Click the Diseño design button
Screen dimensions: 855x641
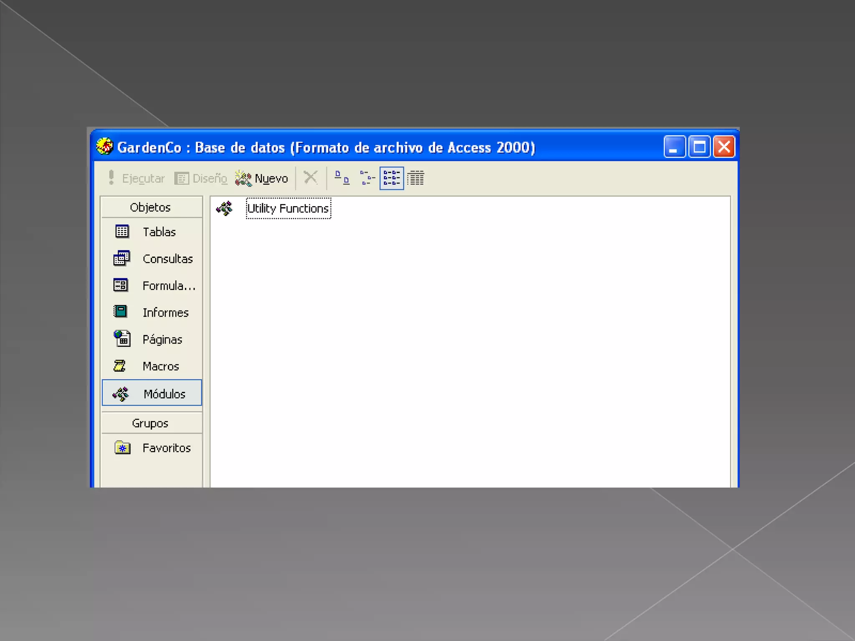[x=201, y=179]
